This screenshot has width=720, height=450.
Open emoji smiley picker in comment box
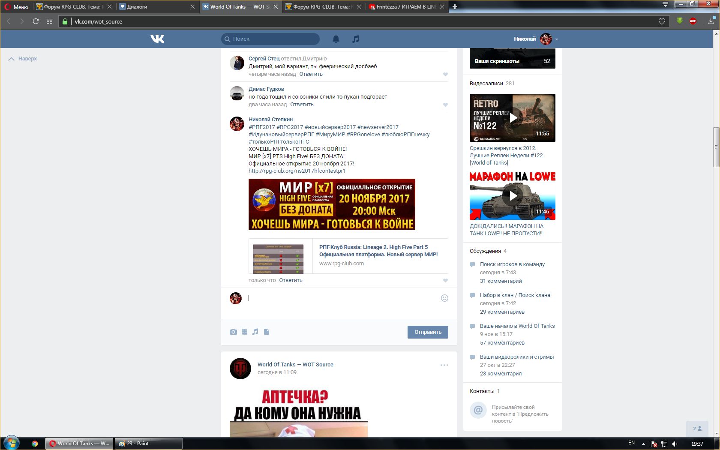tap(444, 298)
